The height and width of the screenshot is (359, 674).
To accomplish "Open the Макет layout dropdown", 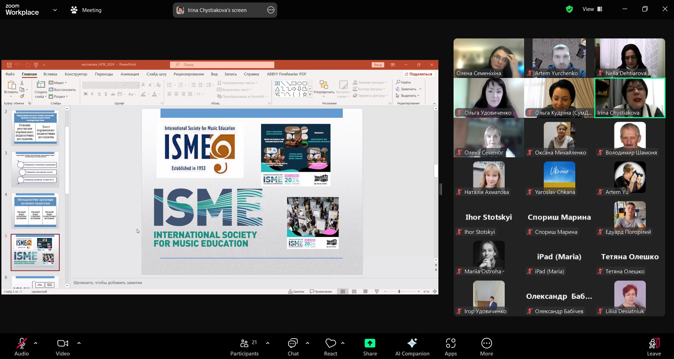I will (x=58, y=83).
